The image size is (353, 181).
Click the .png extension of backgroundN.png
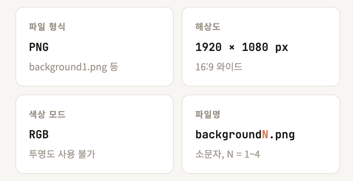tap(282, 135)
